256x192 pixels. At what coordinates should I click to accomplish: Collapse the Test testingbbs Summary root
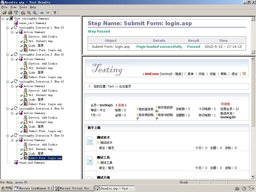(2, 19)
